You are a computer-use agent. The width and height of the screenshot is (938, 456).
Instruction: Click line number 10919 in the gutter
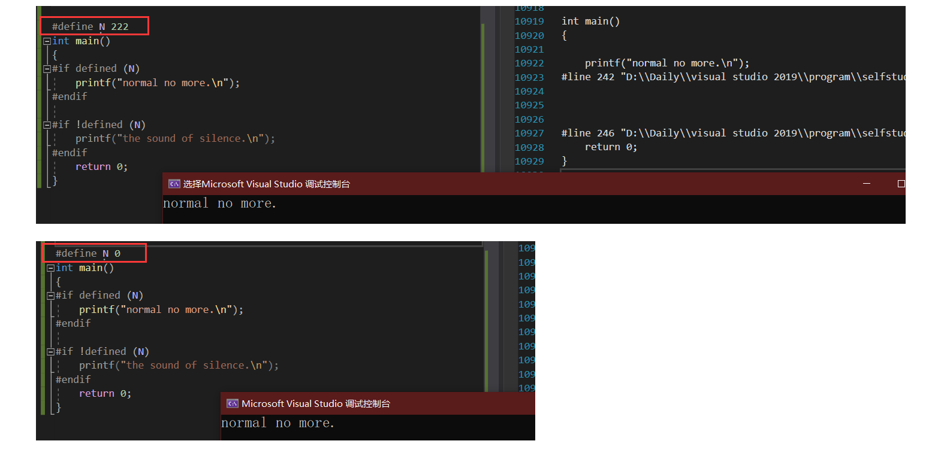point(529,21)
